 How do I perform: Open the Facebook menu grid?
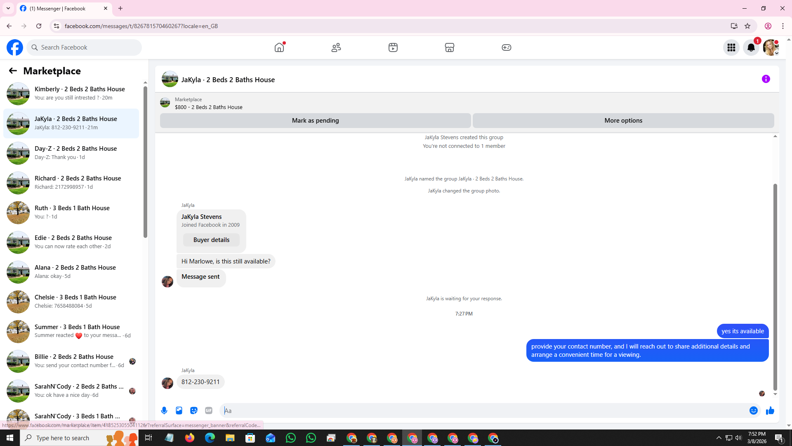[731, 47]
